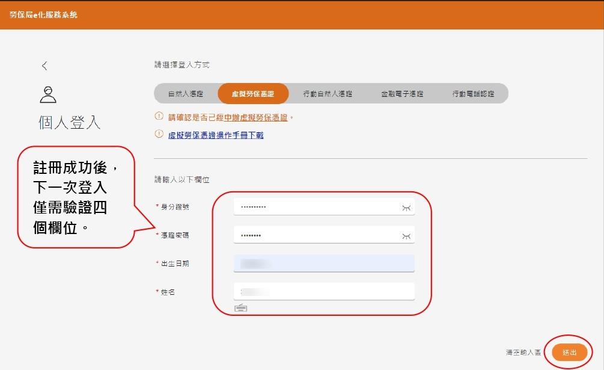Viewport: 604px width, 370px height.
Task: Select the 虛擬勞保憑證 login tab
Action: pos(253,94)
